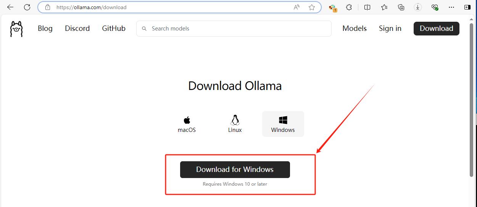This screenshot has width=477, height=207.
Task: Select the Linux penguin icon
Action: [x=235, y=120]
